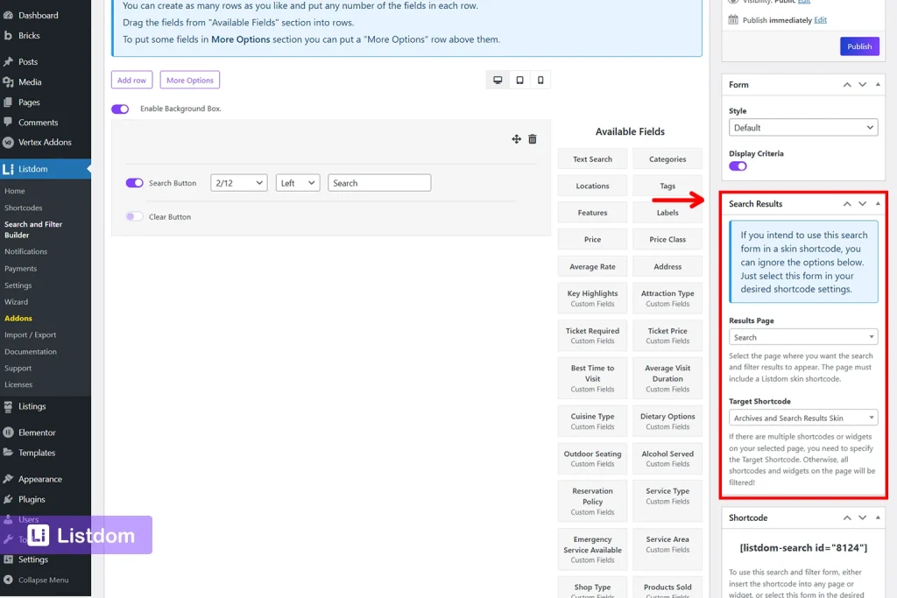Open the Style dropdown under Form
The width and height of the screenshot is (897, 598).
[802, 126]
